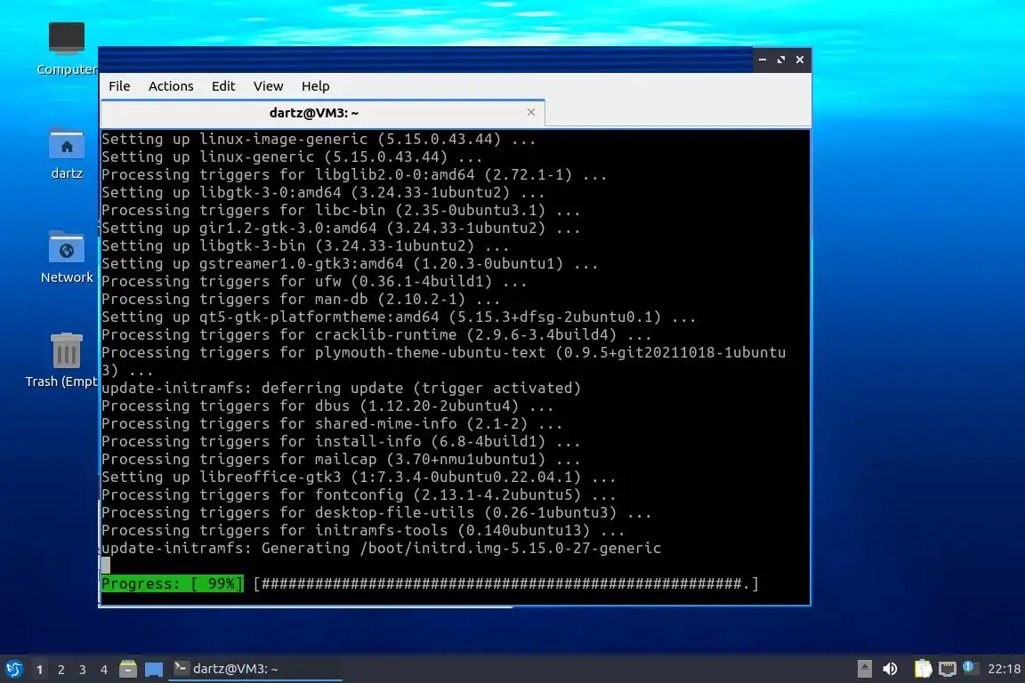Click 'Processing triggers for cracklib-runtime' line
Screen dimensions: 1025x683
[x=375, y=334]
